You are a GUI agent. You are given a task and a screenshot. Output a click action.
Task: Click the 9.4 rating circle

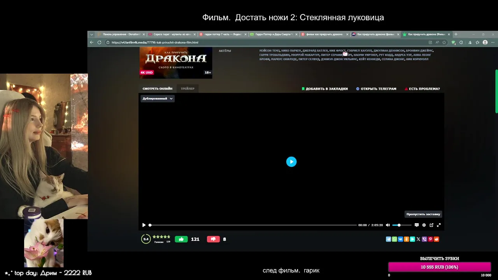(146, 239)
